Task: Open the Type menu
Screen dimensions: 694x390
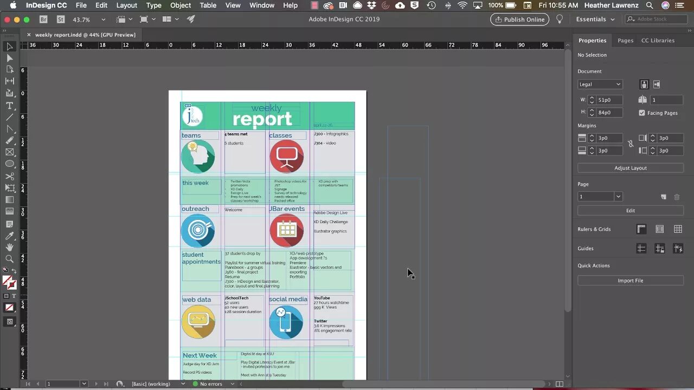Action: (x=153, y=5)
